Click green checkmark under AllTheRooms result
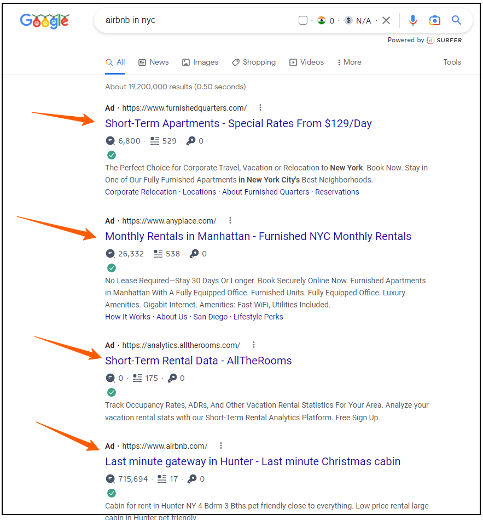This screenshot has height=520, width=483. pyautogui.click(x=112, y=392)
